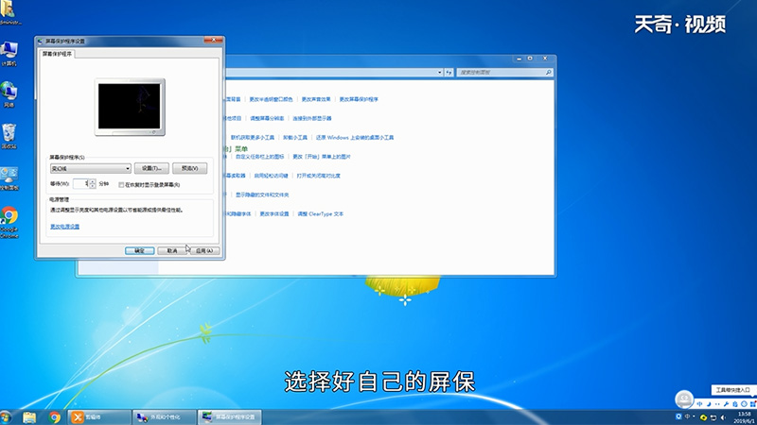Screen dimensions: 757x425
Task: Minimize the Control Panel window
Action: [x=519, y=59]
